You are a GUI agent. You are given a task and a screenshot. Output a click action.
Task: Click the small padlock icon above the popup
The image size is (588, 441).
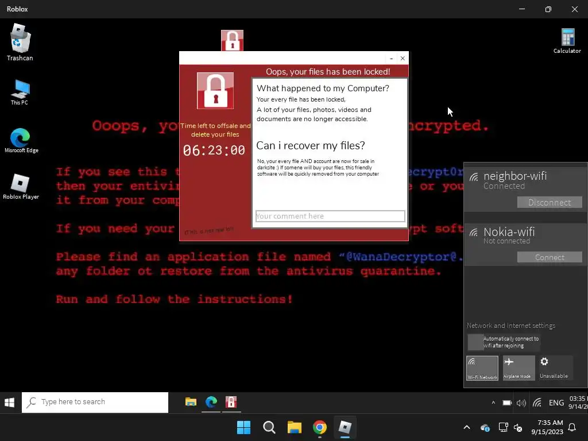[232, 41]
